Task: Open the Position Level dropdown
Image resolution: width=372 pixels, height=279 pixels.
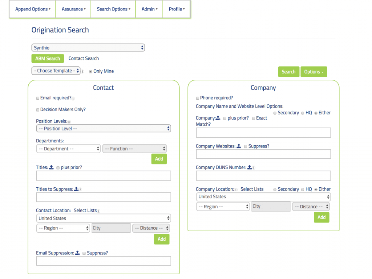Action: point(103,128)
